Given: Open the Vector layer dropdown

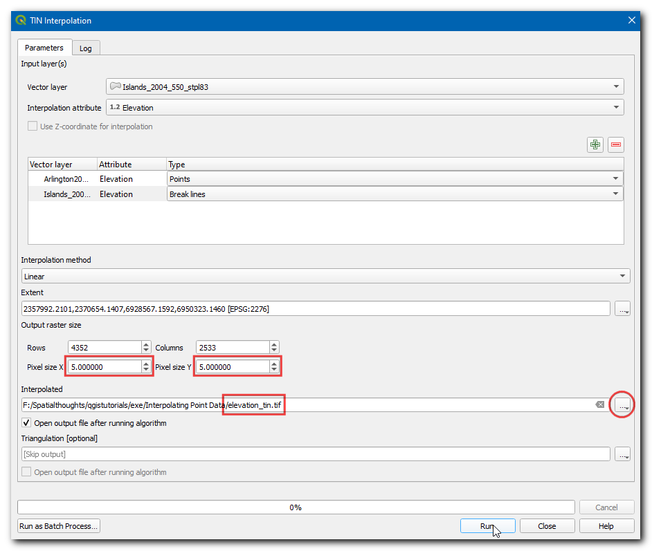Looking at the screenshot, I should [365, 87].
